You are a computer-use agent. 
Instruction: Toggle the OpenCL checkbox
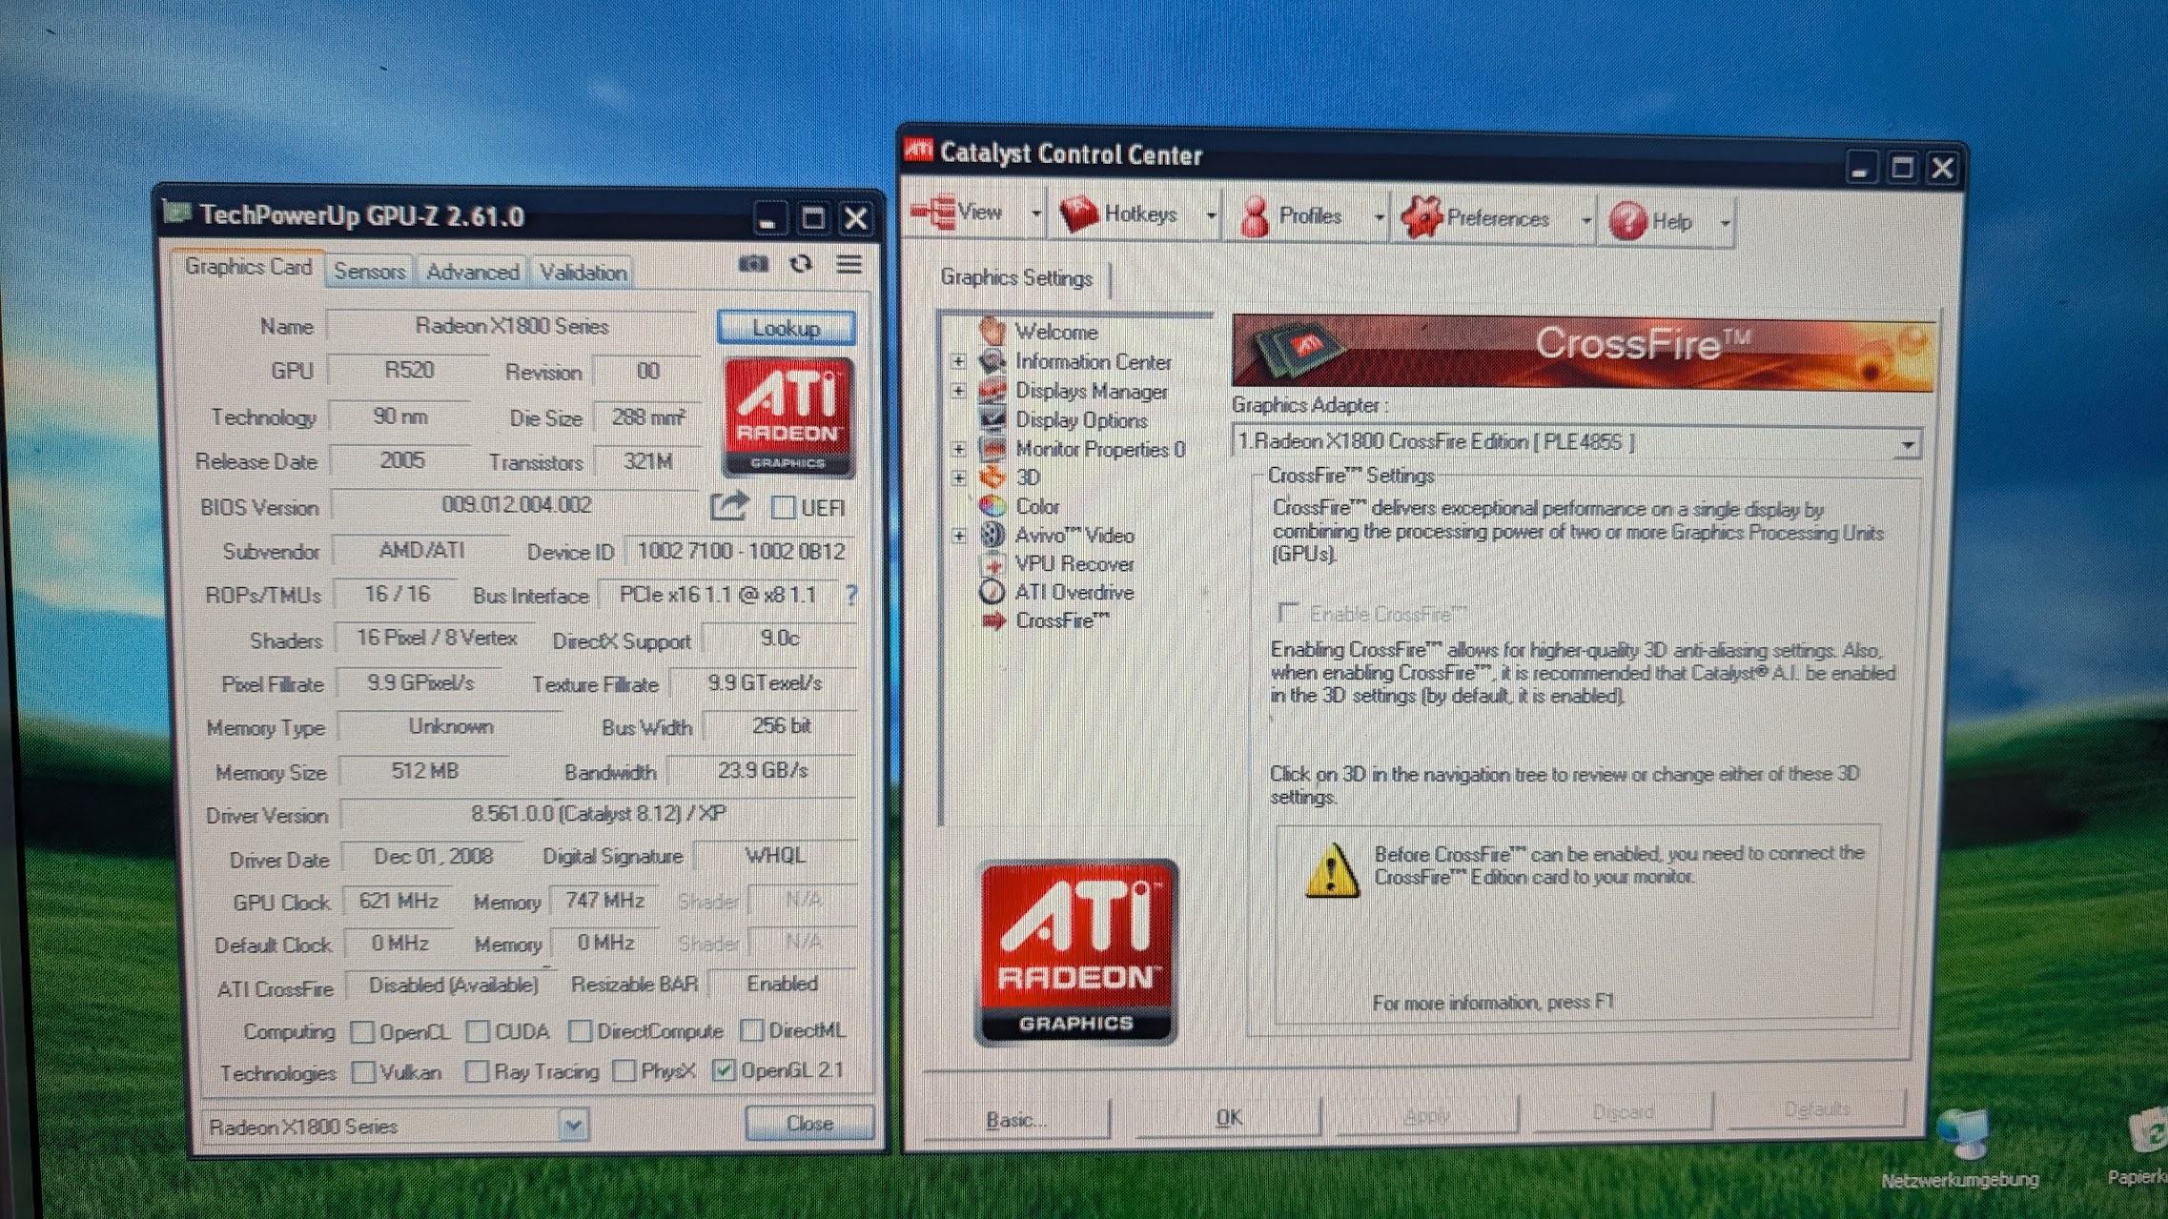coord(362,1031)
